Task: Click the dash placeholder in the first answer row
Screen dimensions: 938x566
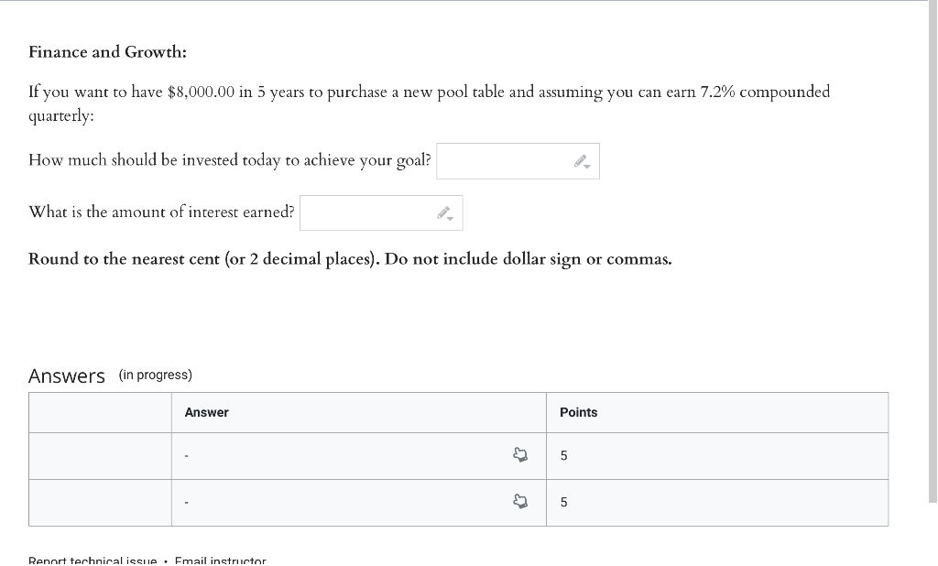Action: tap(187, 456)
